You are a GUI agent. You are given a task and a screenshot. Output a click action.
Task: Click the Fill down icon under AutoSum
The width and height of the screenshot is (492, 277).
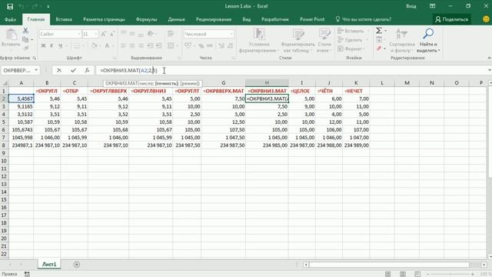[379, 39]
